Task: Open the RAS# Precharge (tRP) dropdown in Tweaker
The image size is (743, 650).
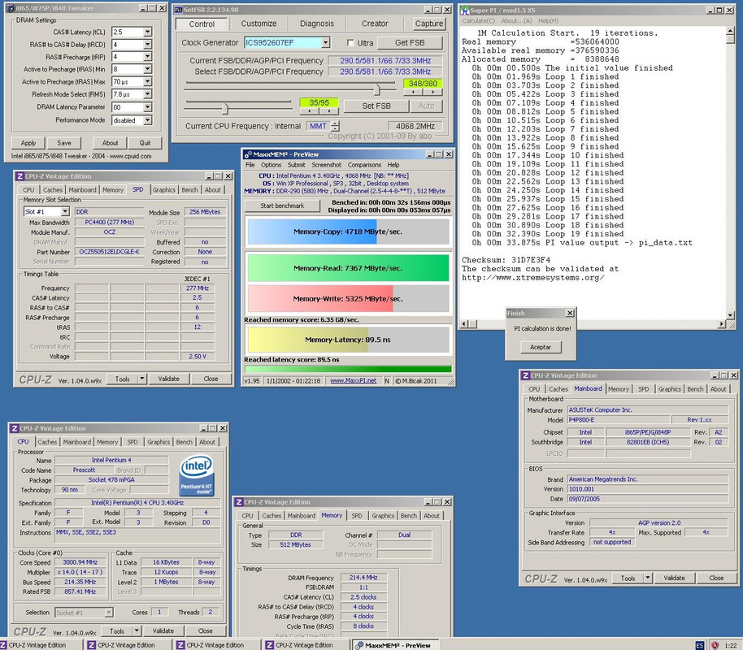Action: [147, 56]
